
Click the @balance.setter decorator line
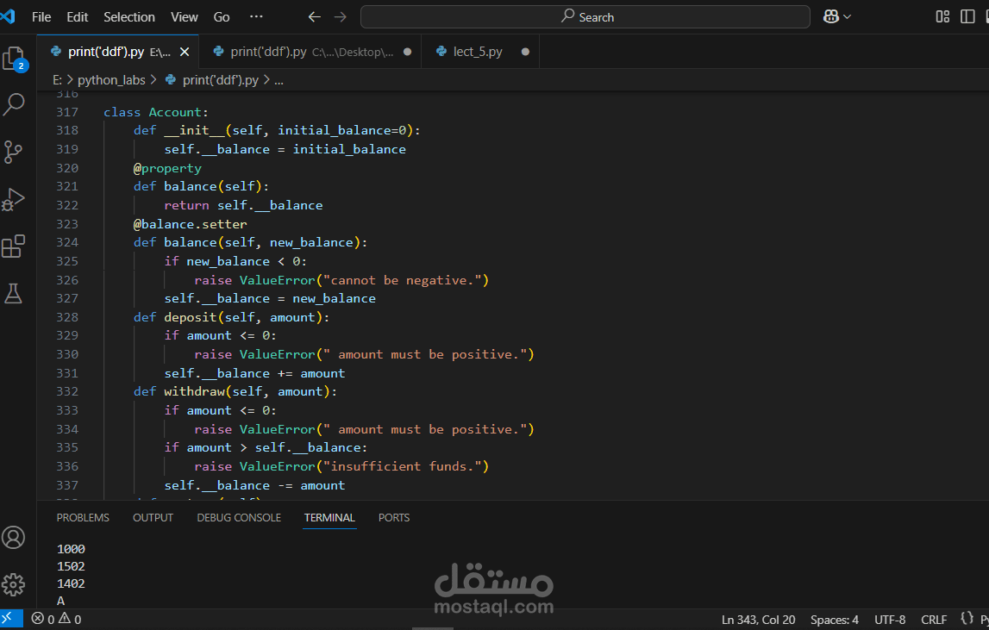[x=190, y=224]
